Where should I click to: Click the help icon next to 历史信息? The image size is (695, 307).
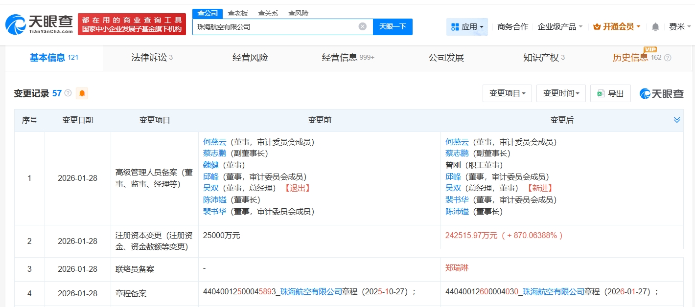click(x=668, y=58)
